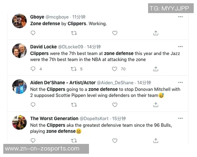This screenshot has height=157, width=197.
Task: Like Aiden De'Shane's tweet
Action: click(x=115, y=105)
